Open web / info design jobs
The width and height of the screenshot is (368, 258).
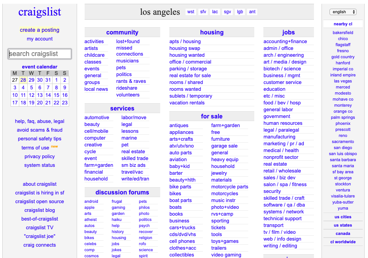click(x=282, y=239)
